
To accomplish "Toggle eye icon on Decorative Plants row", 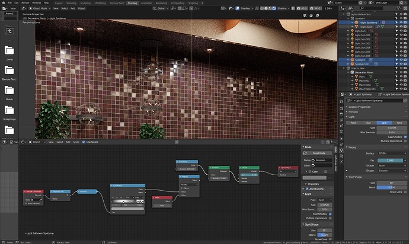I will click(401, 72).
